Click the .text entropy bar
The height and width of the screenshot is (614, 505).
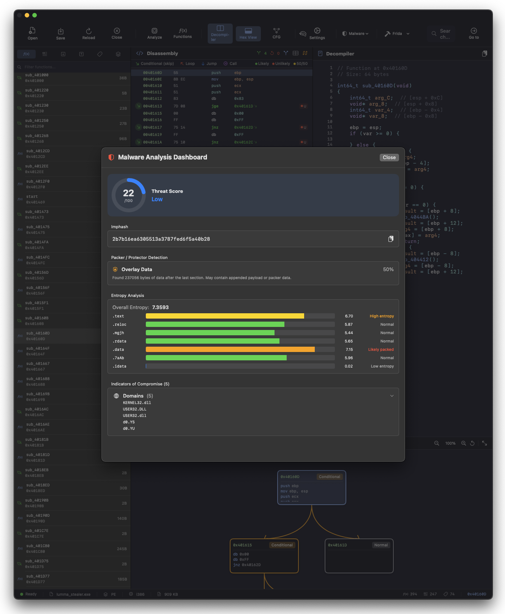(x=240, y=316)
